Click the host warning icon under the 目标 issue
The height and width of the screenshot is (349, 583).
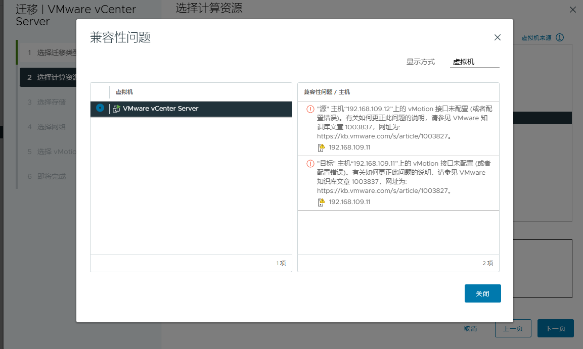[x=321, y=203]
